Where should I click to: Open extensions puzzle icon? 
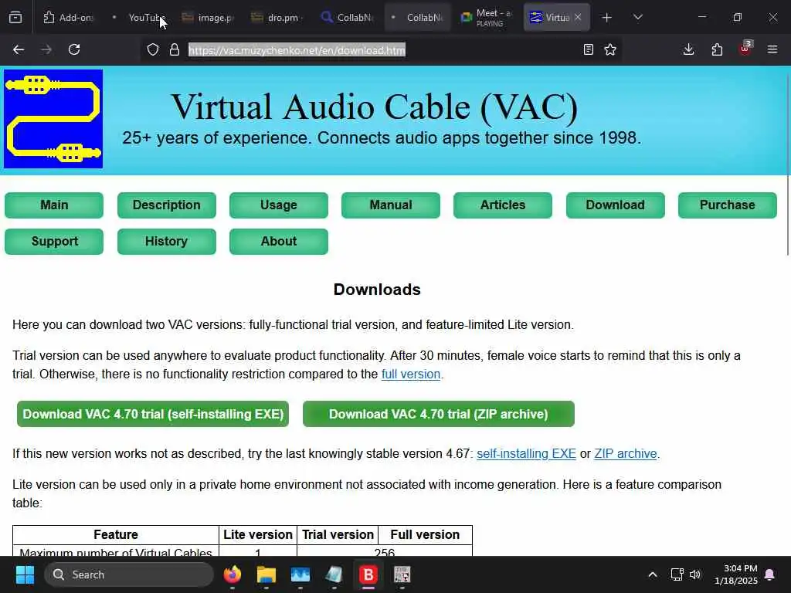717,49
